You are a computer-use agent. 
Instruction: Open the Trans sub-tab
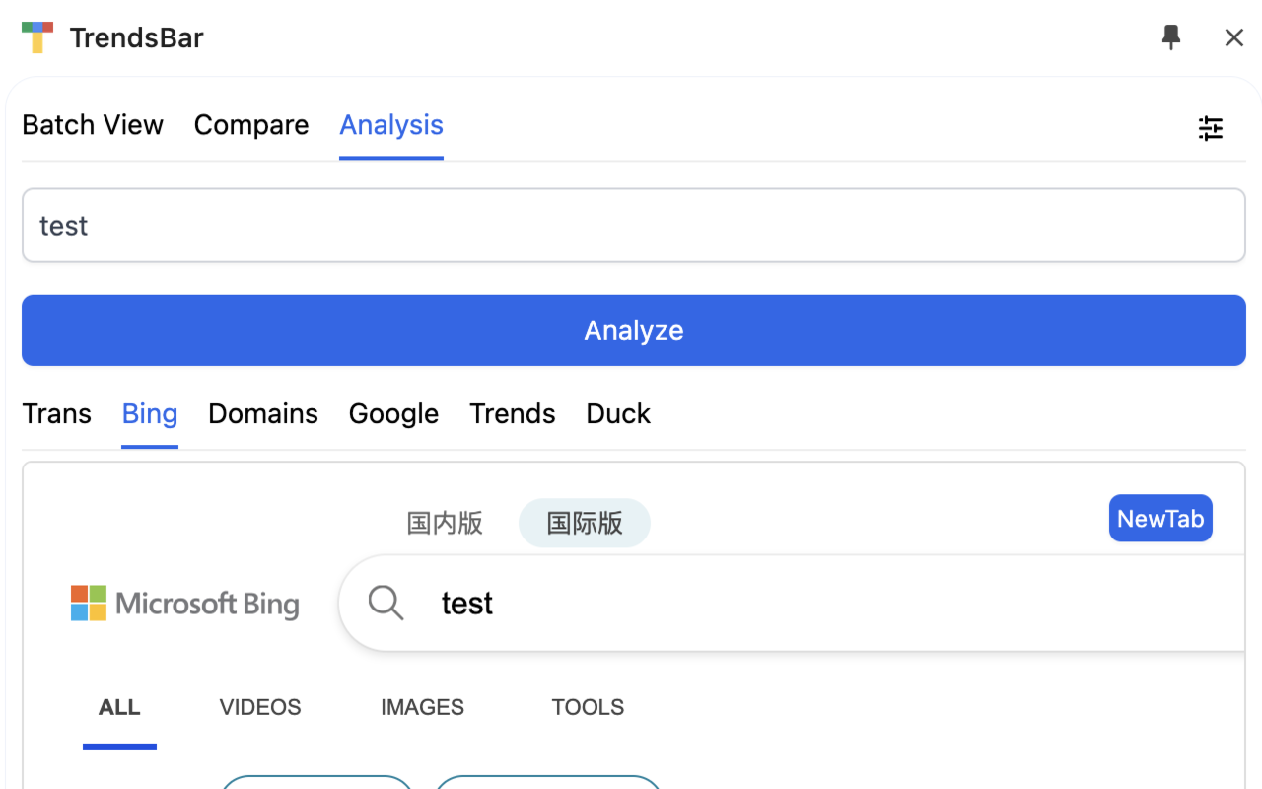(57, 413)
